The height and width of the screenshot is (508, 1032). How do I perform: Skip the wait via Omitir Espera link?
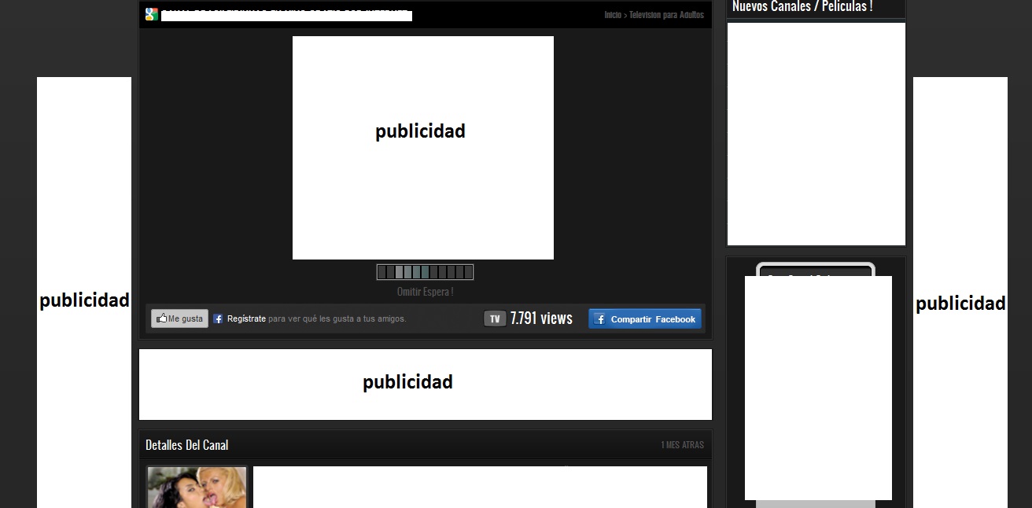point(425,292)
